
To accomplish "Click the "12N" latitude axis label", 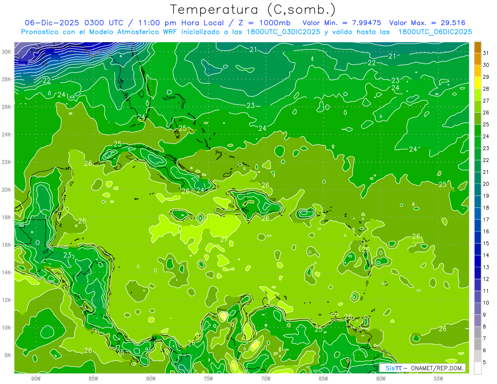I will [x=7, y=300].
